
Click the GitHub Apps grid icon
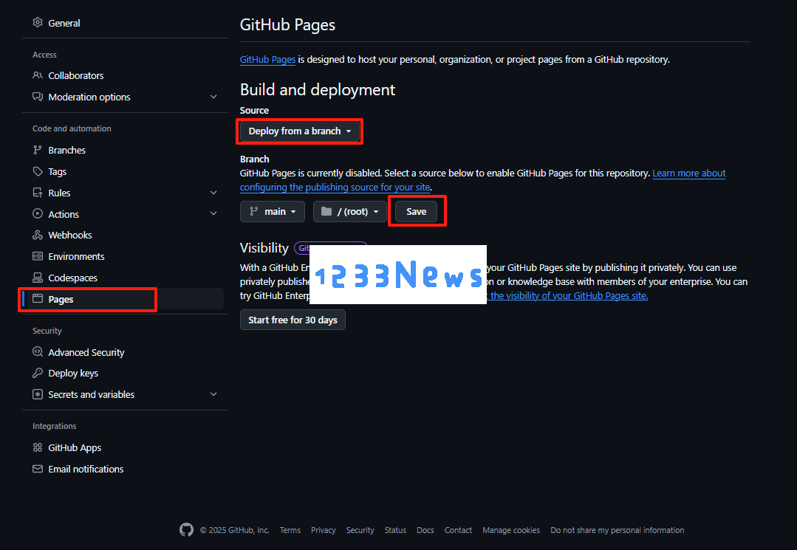(x=38, y=447)
